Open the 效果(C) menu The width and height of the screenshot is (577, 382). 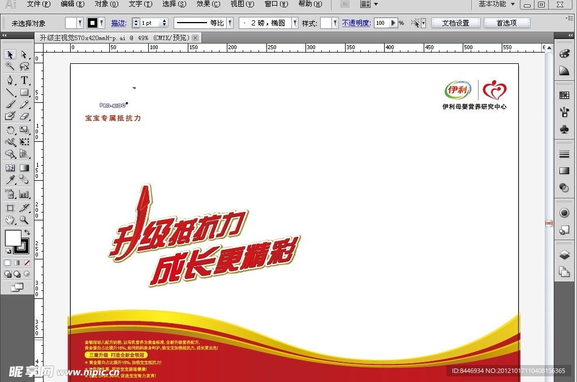point(208,4)
